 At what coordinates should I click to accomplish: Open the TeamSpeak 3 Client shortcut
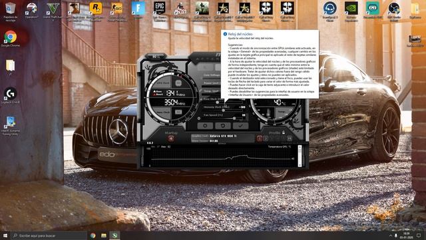click(x=330, y=11)
